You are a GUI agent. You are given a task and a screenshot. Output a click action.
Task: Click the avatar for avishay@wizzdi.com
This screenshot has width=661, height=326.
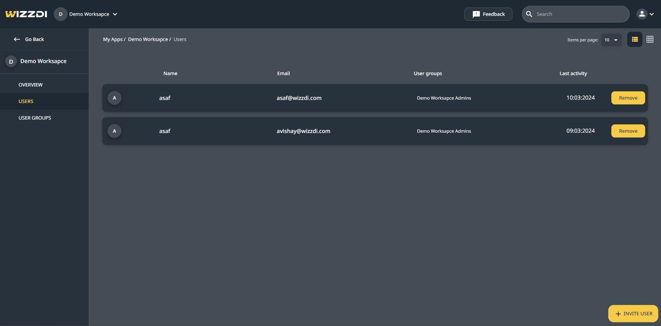[x=114, y=131]
